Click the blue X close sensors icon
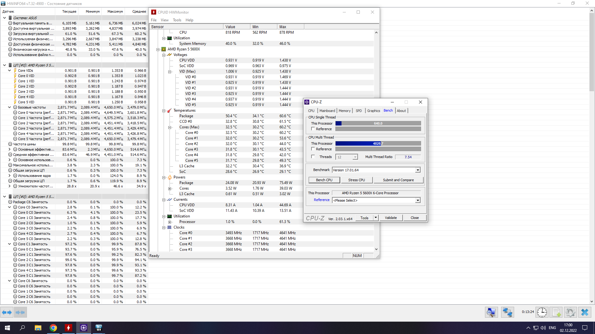 pos(585,312)
